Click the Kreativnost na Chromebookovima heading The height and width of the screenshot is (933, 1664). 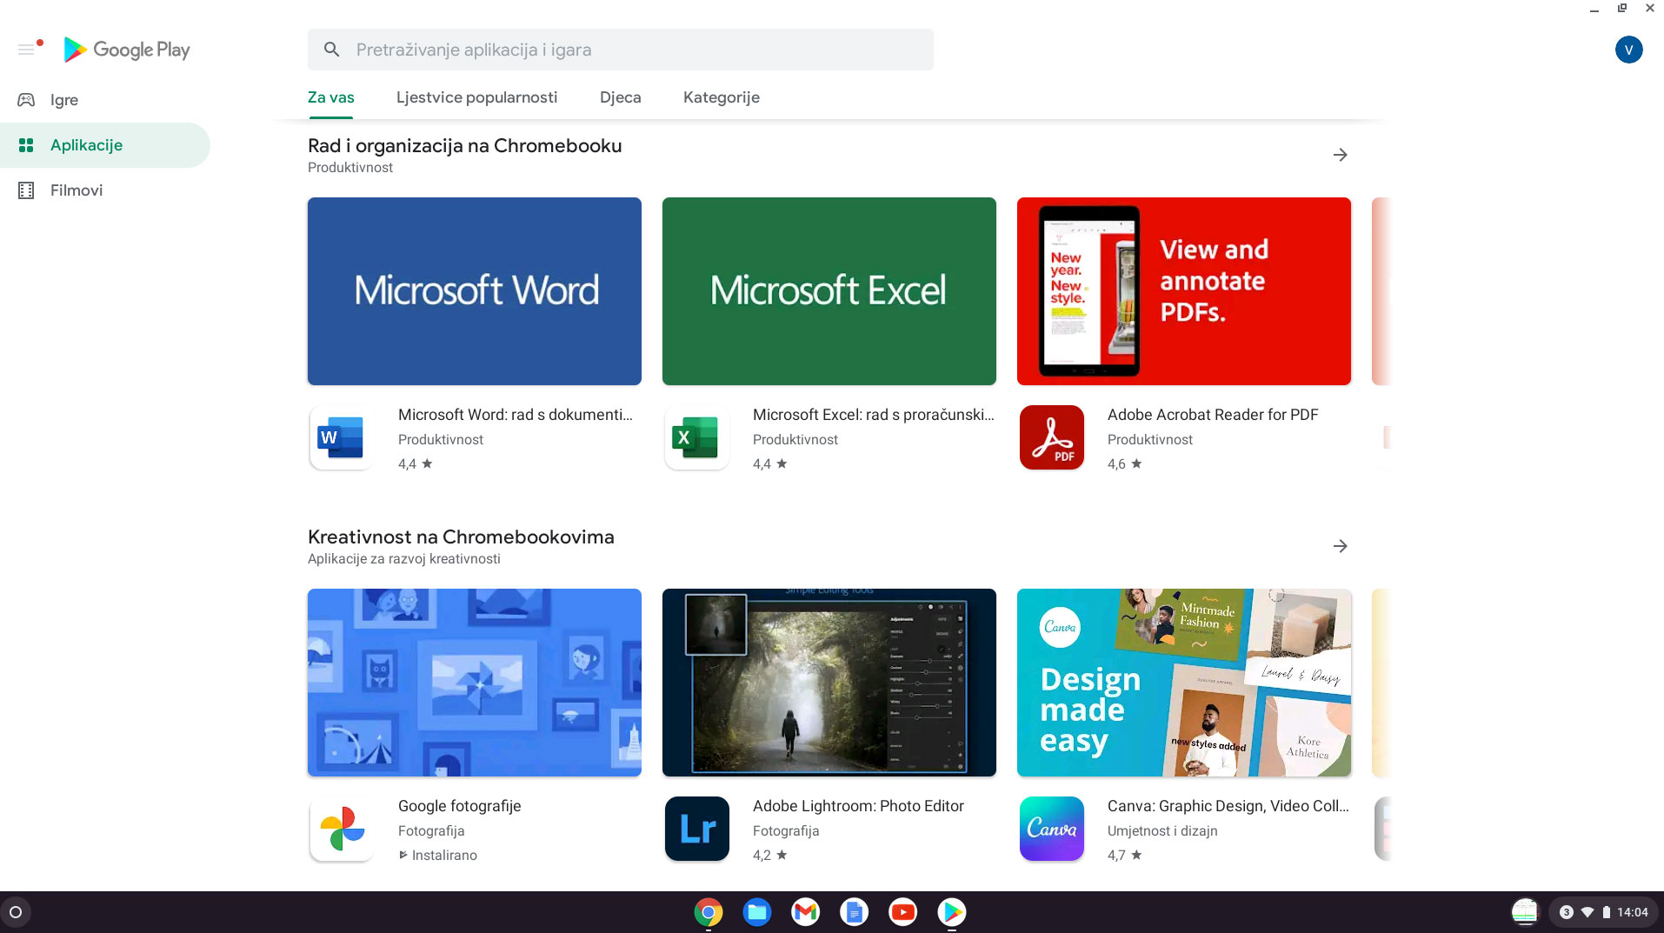(x=461, y=536)
